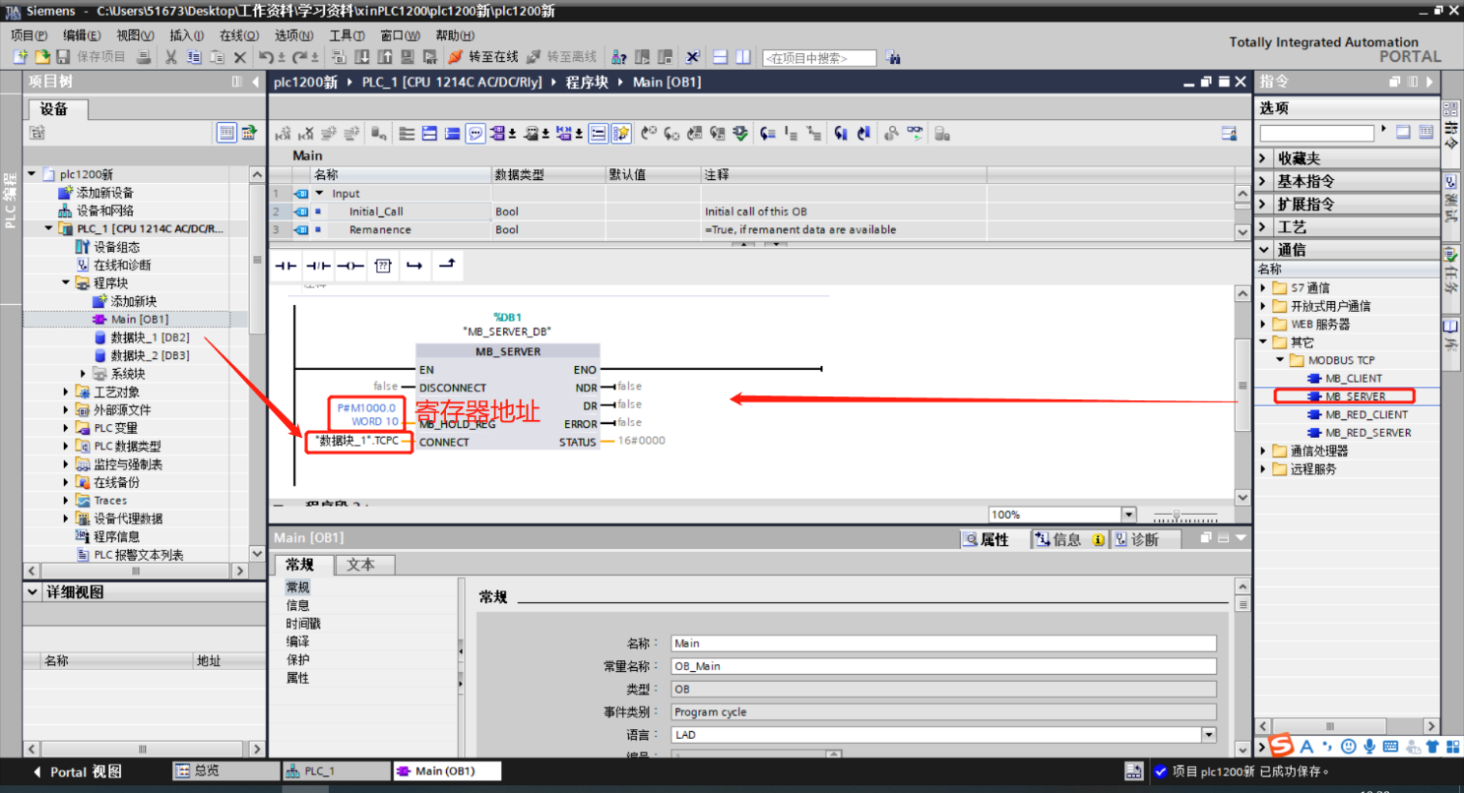Click the project search go icon
Image resolution: width=1464 pixels, height=793 pixels.
coord(893,57)
